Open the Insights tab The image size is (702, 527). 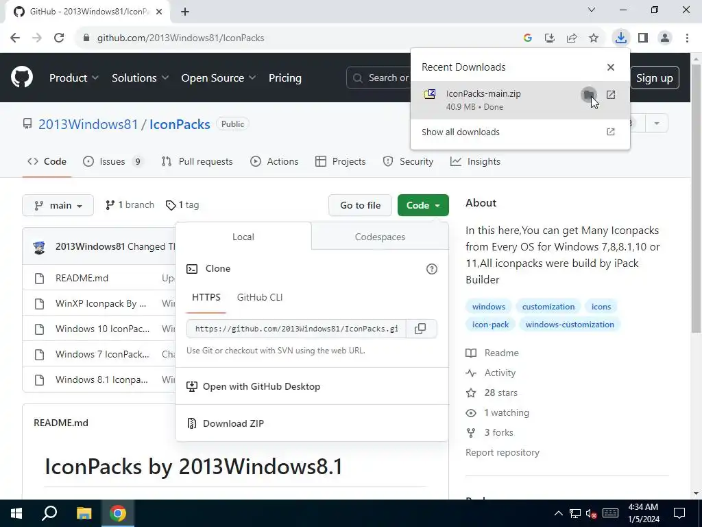coord(476,161)
